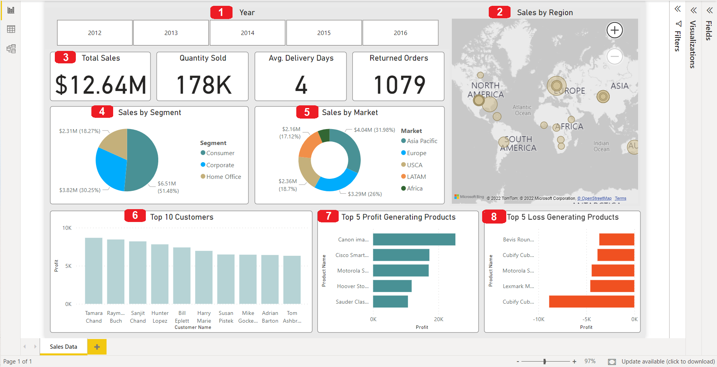Select the 2013 year filter
Screen dimensions: 717x367
coord(171,33)
